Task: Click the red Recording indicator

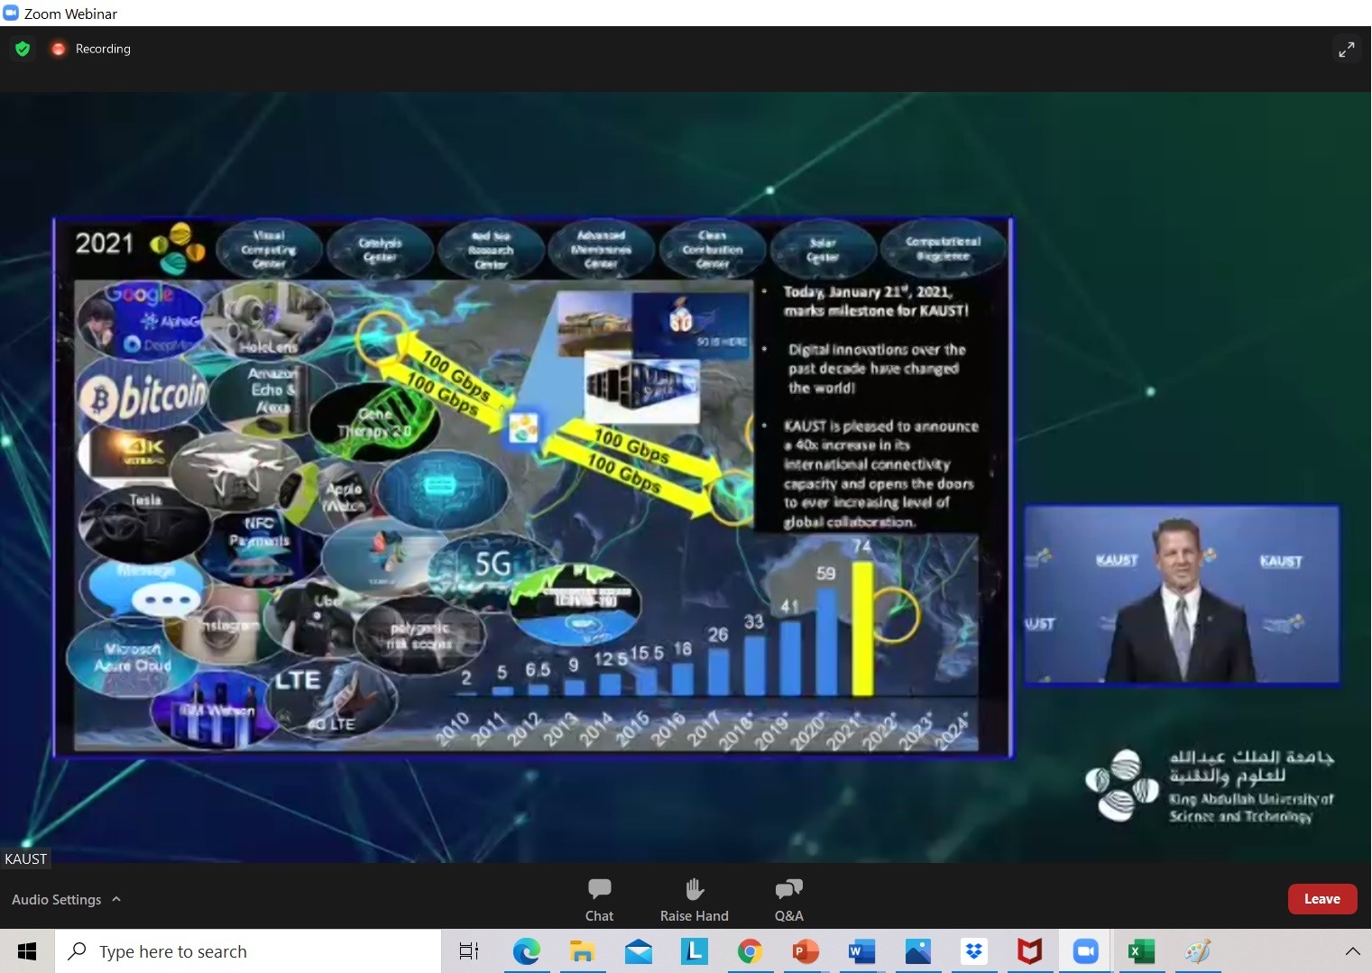Action: [59, 49]
